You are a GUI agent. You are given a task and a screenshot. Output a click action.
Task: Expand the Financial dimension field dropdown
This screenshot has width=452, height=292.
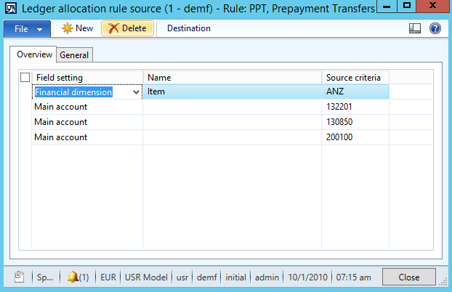tap(136, 92)
